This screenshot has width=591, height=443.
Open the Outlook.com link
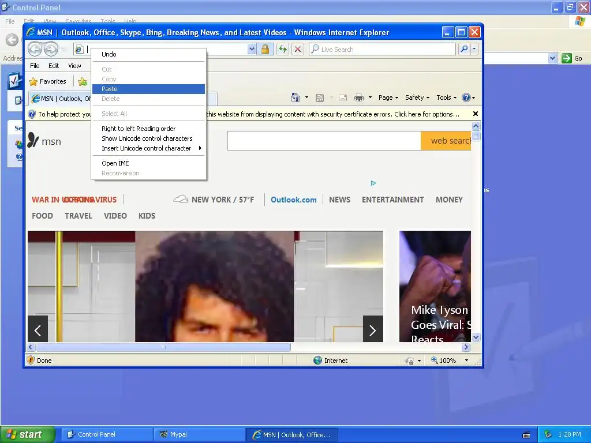pos(294,200)
